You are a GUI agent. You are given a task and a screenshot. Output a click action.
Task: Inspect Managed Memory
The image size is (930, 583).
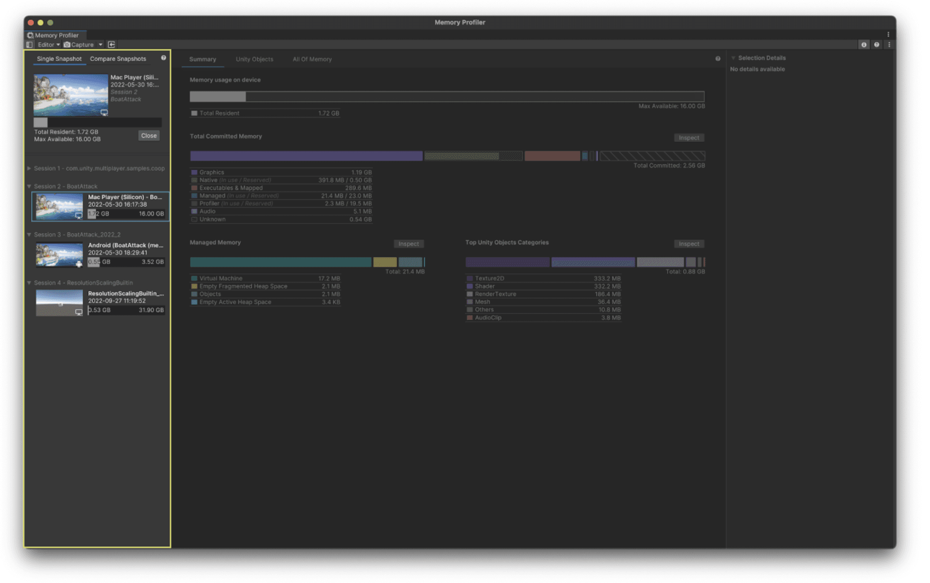click(409, 244)
